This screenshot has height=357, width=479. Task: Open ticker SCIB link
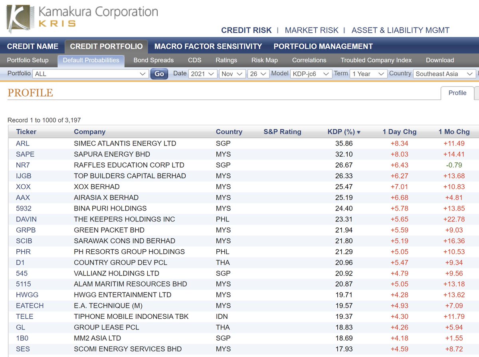(x=24, y=241)
